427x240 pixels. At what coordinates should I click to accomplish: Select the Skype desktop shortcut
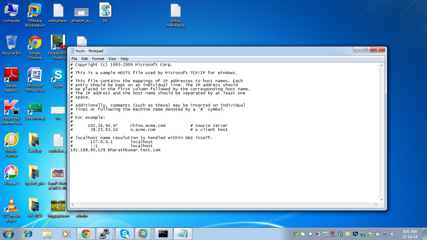point(58,78)
